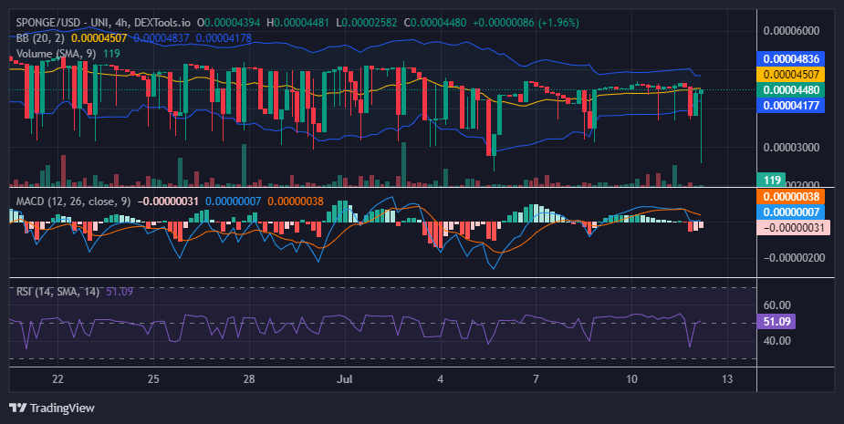Click the 25 date on time axis

[153, 378]
